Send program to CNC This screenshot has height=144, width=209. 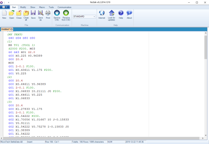[x=57, y=15]
